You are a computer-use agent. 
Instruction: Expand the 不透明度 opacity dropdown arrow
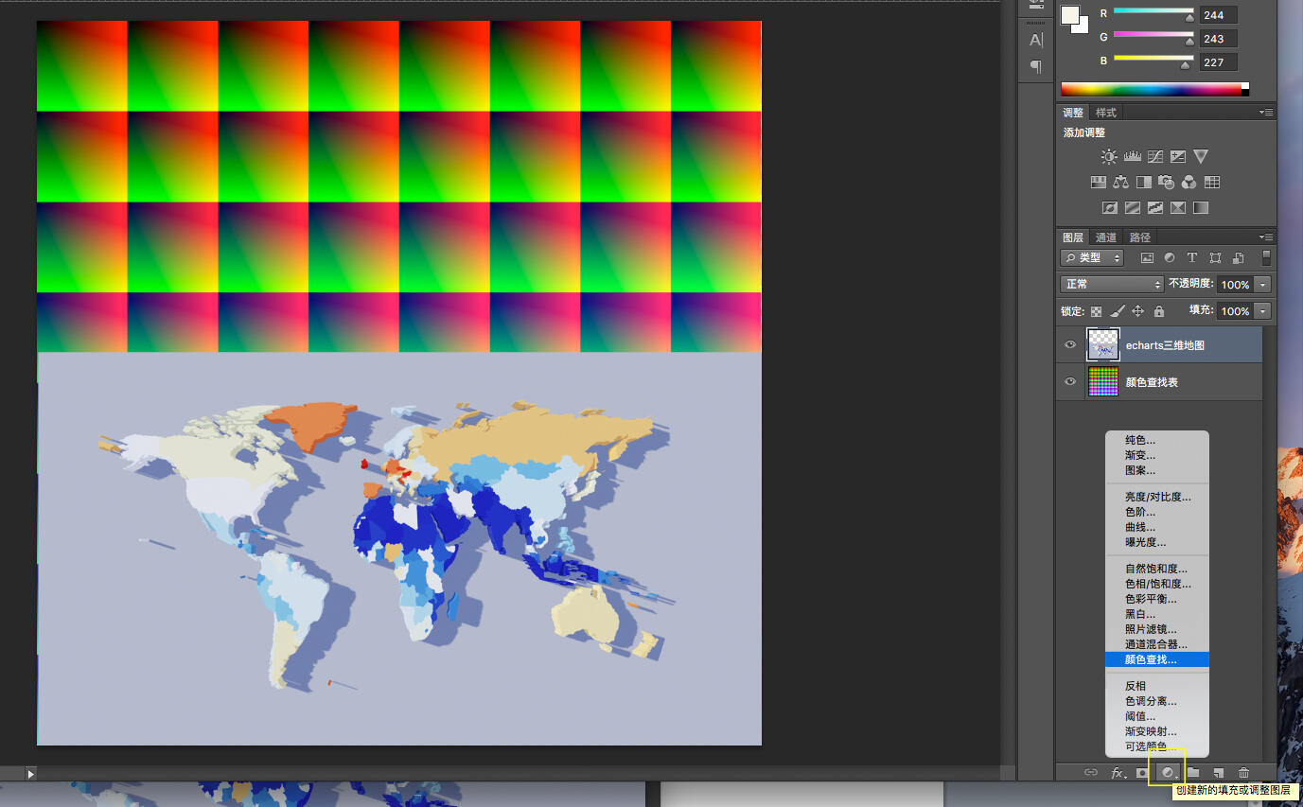point(1263,284)
